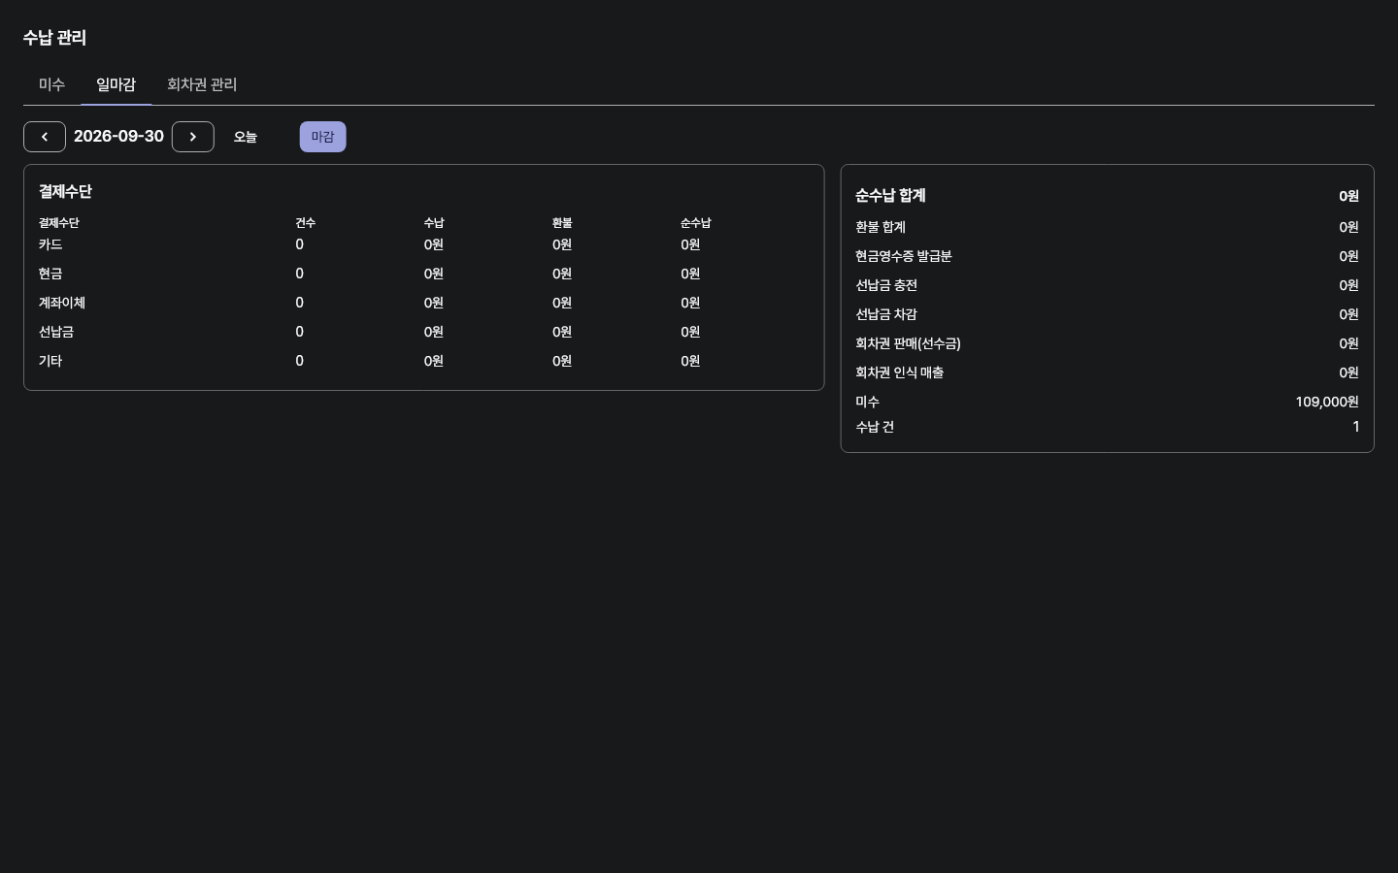Switch to the 미수 tab
The image size is (1398, 873).
pos(51,84)
